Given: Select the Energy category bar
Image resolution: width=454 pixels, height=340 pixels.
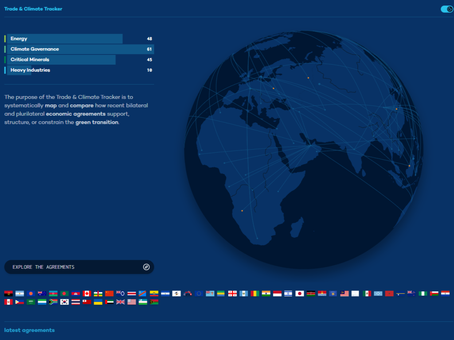Looking at the screenshot, I should pyautogui.click(x=79, y=39).
